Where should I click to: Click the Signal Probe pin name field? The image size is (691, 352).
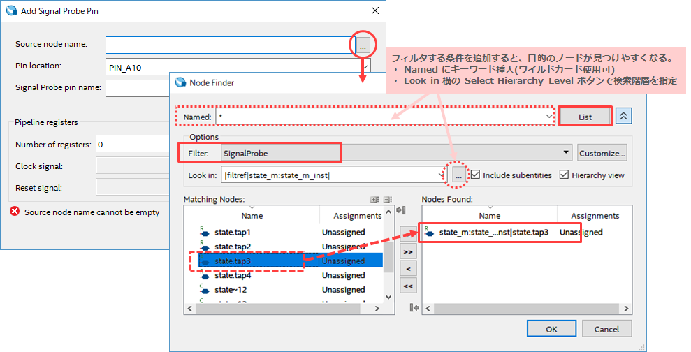point(138,88)
